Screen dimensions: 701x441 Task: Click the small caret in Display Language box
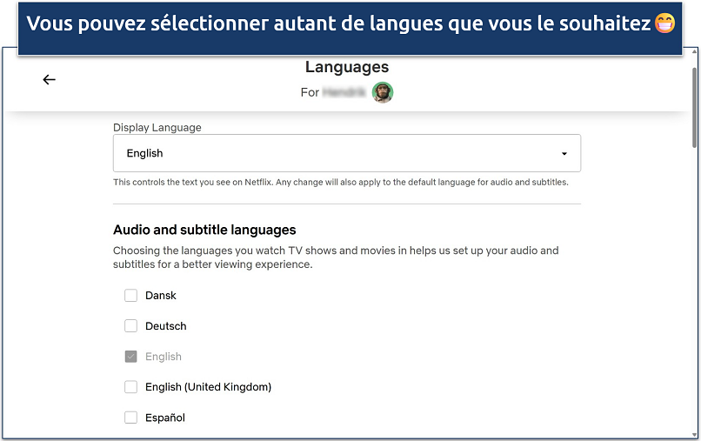564,154
